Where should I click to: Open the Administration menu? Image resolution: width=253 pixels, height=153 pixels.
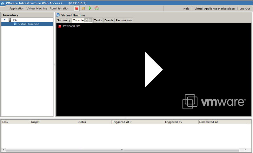click(x=59, y=9)
